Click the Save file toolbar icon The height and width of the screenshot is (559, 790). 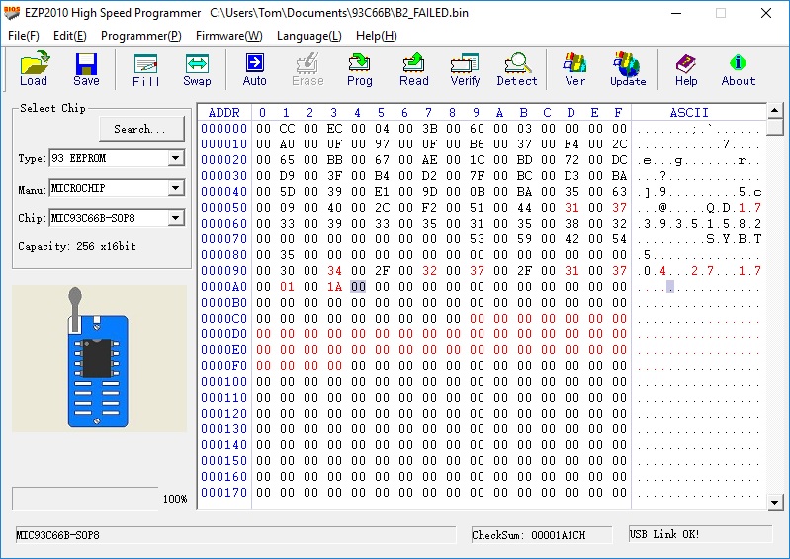coord(86,68)
